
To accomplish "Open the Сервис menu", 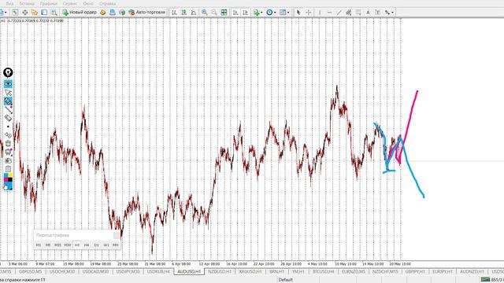I will 70,3.
